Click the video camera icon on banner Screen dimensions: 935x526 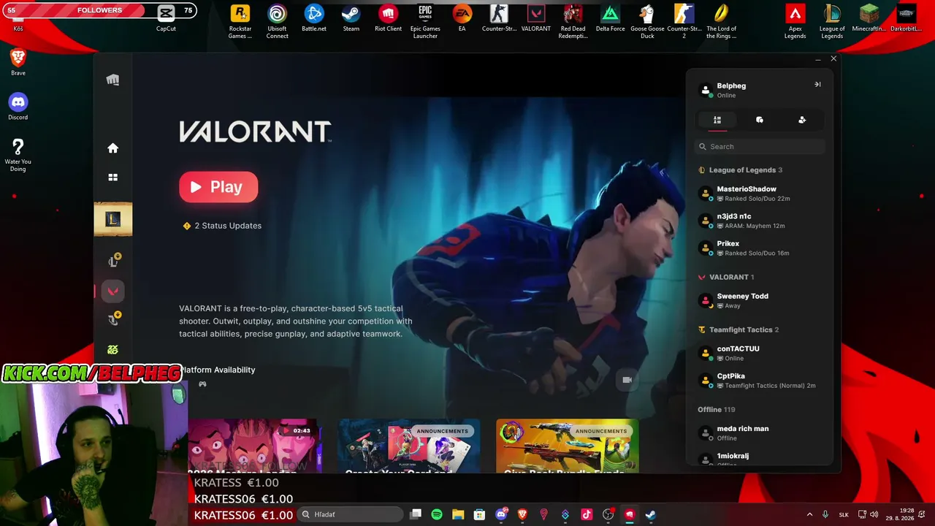coord(627,380)
